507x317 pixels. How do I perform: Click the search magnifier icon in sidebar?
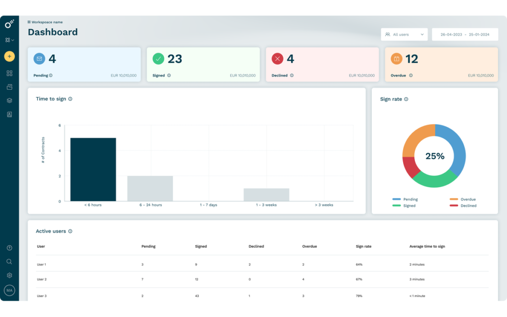9,262
